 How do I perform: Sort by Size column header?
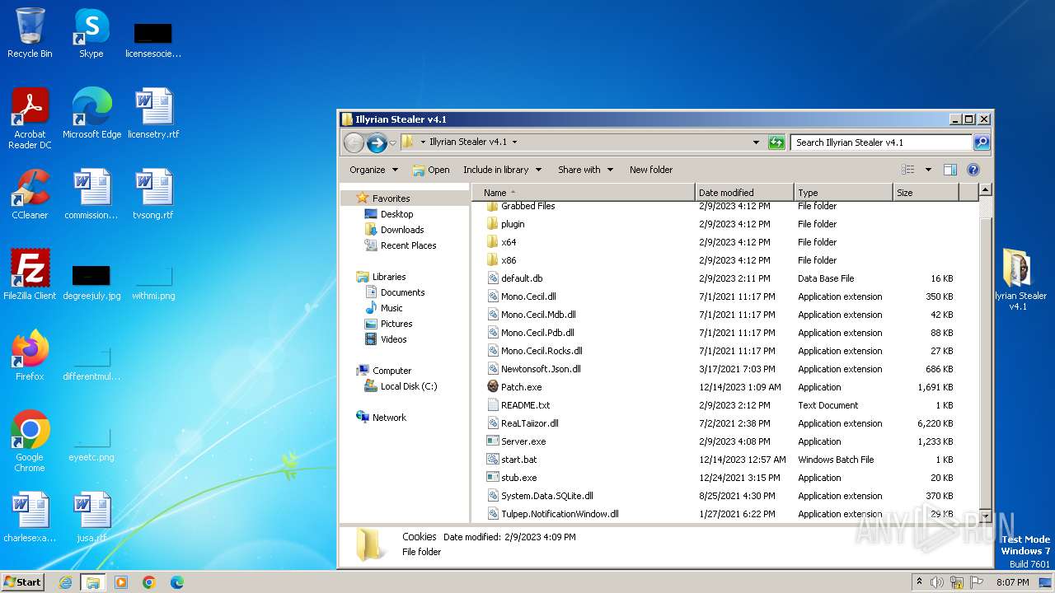(x=926, y=192)
